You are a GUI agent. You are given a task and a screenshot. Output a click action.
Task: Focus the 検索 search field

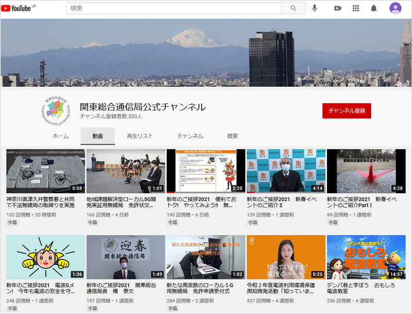coord(174,8)
